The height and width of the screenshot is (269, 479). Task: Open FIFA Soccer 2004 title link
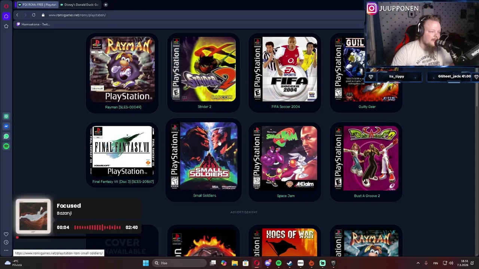click(286, 106)
